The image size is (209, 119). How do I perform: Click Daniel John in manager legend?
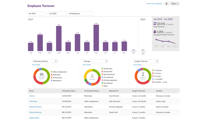pyautogui.click(x=108, y=68)
